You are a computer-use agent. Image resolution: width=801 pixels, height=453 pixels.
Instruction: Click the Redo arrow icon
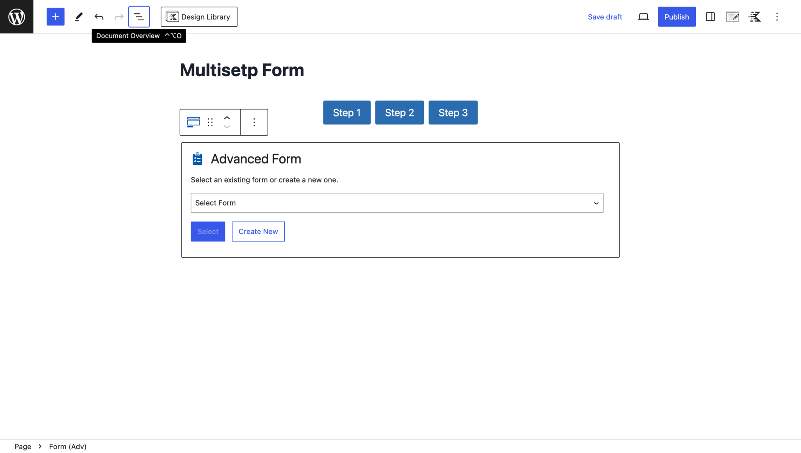pos(119,16)
